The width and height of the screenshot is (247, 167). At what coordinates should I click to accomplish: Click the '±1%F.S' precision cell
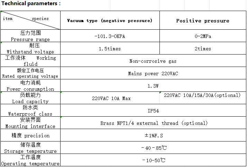[x=153, y=136]
